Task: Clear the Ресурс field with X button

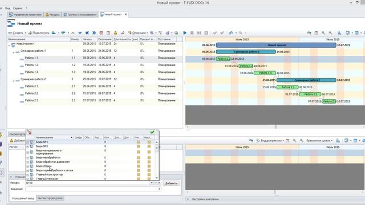Action: point(159,183)
